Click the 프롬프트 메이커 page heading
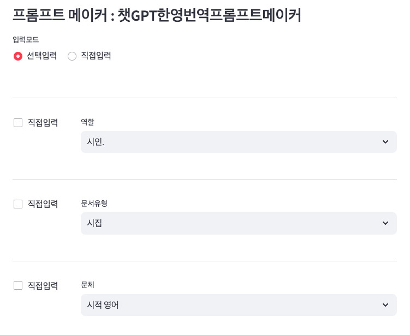 tap(157, 15)
